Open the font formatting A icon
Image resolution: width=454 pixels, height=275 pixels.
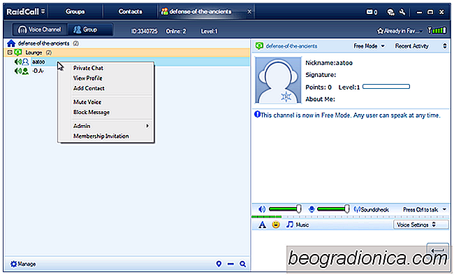click(262, 225)
